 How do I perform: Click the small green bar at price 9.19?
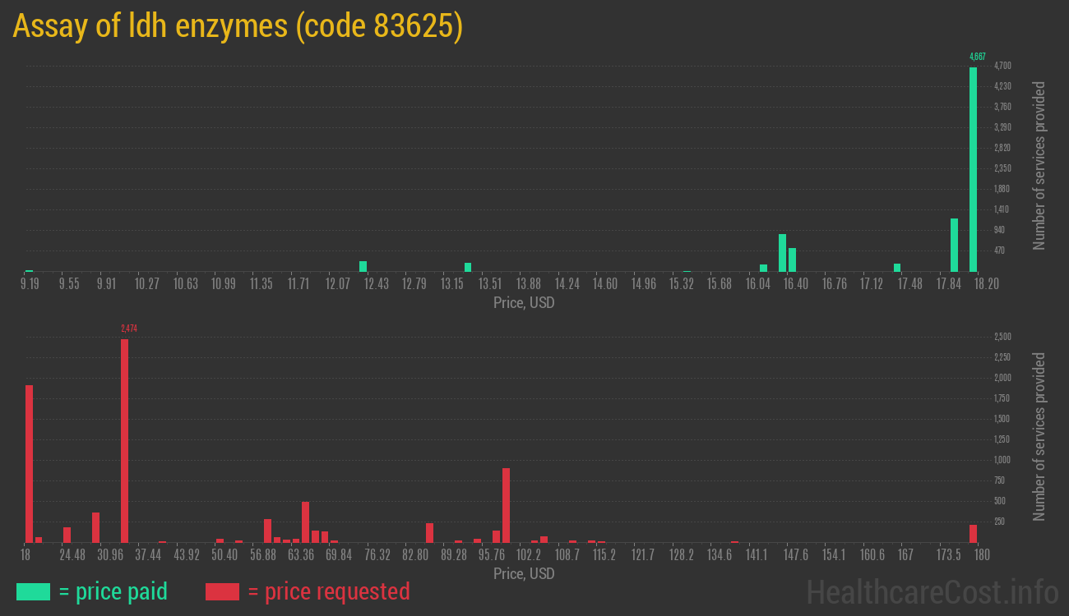[29, 270]
